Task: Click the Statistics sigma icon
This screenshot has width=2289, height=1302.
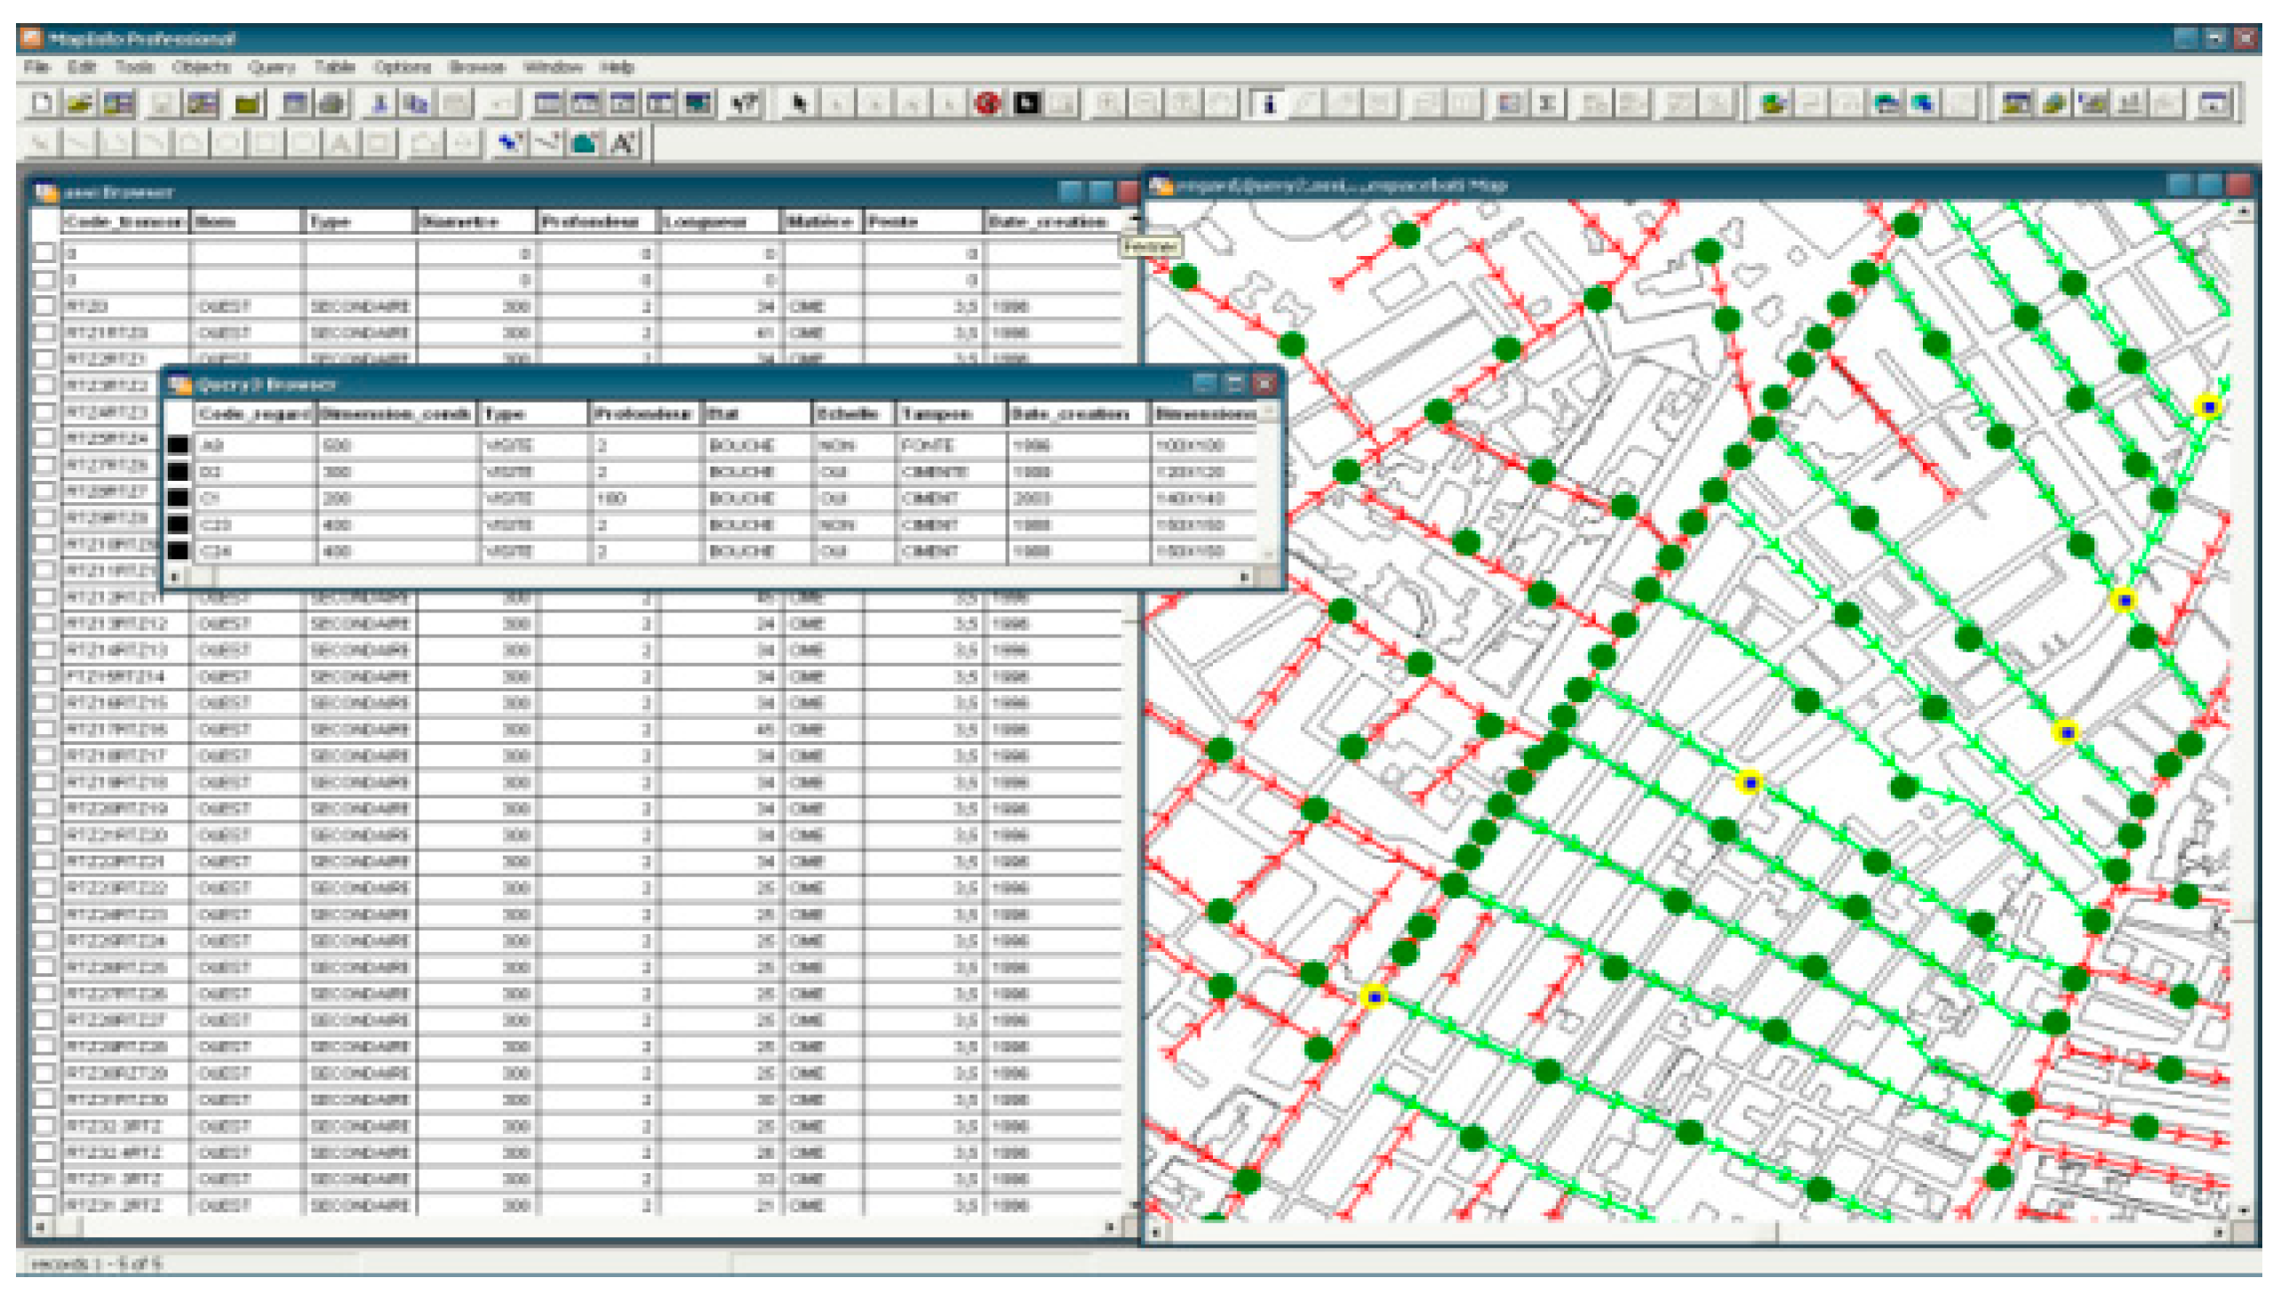Action: (1547, 104)
